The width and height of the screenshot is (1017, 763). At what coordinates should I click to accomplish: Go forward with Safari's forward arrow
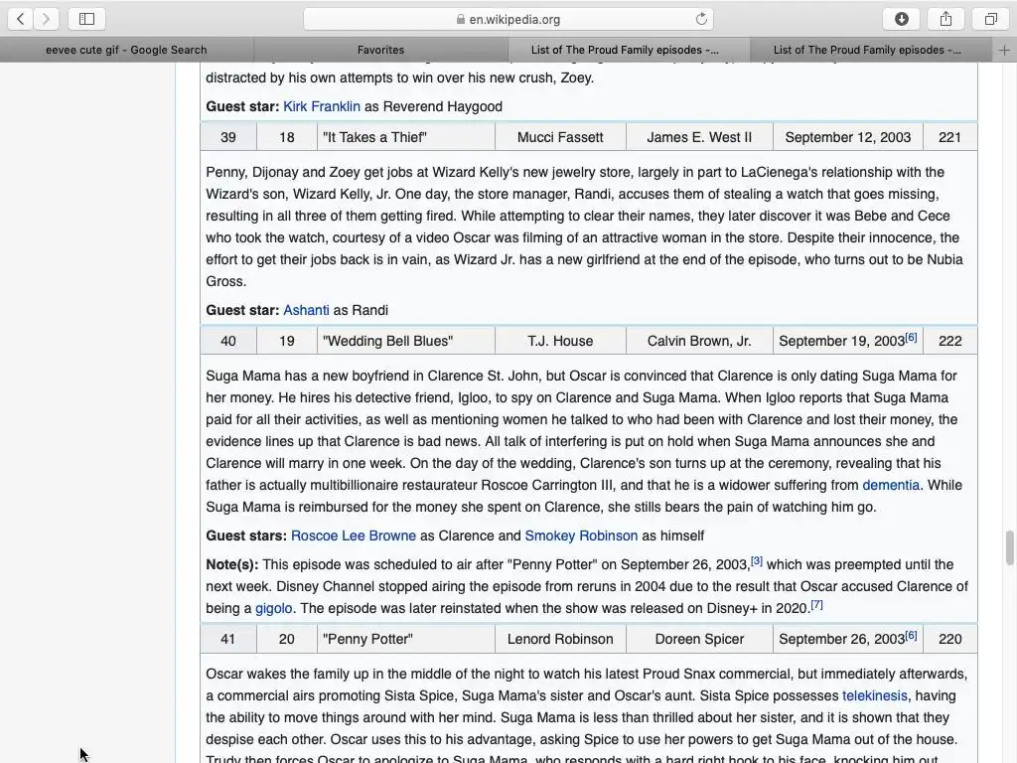pos(46,19)
